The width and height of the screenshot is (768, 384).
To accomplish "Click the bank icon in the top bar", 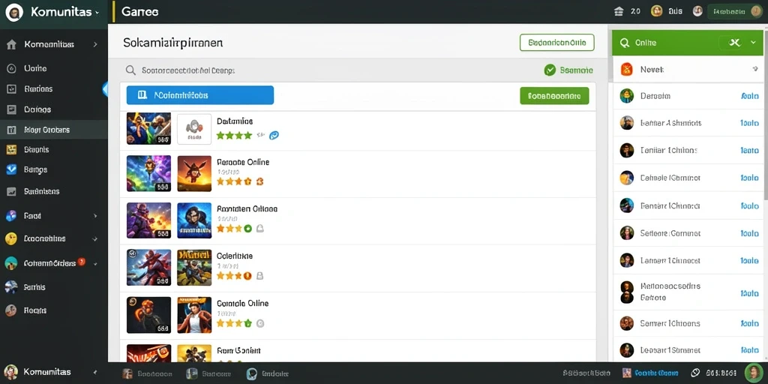I will pos(619,11).
